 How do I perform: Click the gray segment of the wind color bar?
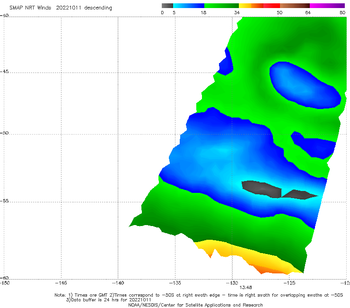(x=167, y=6)
